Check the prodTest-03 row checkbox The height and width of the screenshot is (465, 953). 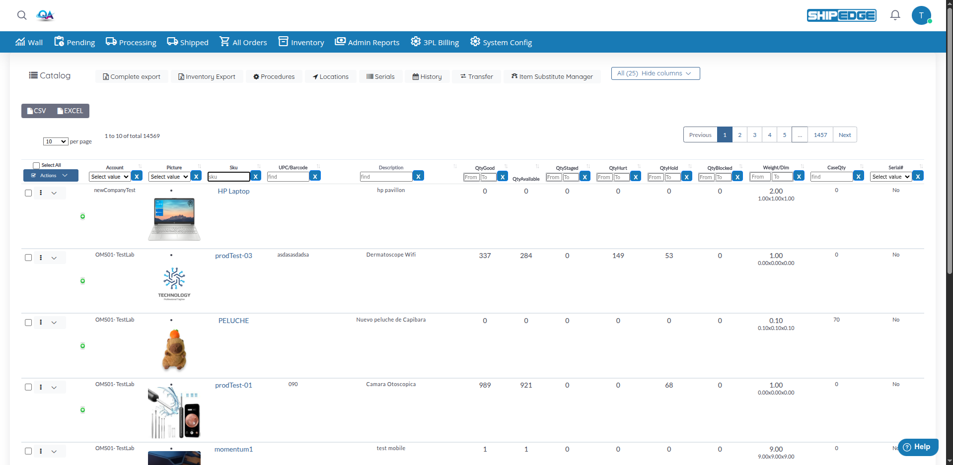tap(28, 258)
